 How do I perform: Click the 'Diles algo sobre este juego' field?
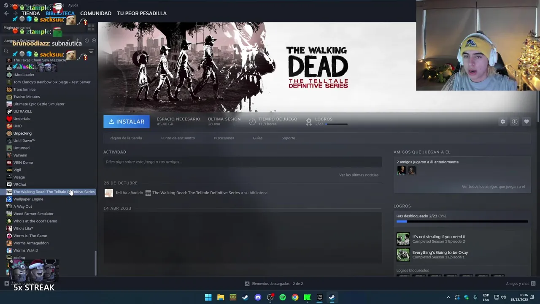click(x=243, y=162)
